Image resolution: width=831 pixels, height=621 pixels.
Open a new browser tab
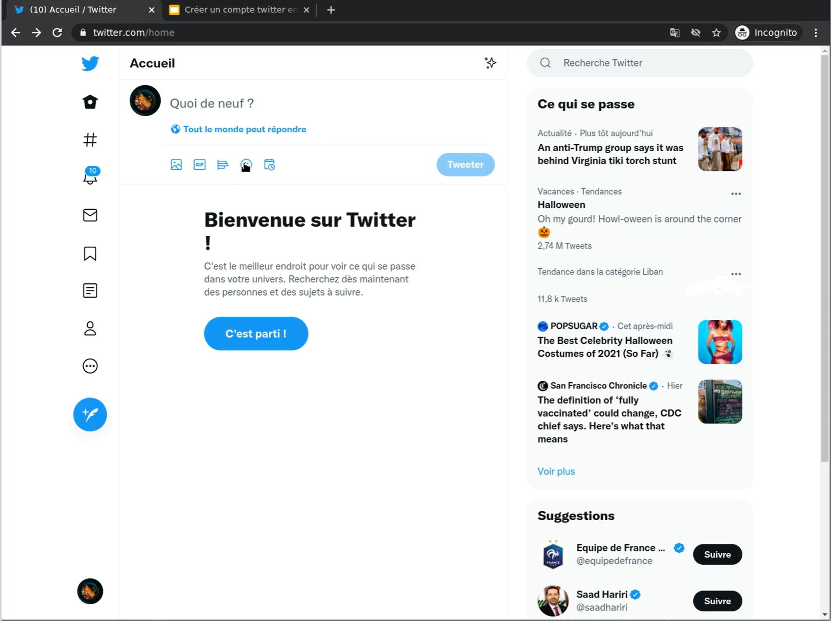[x=331, y=10]
